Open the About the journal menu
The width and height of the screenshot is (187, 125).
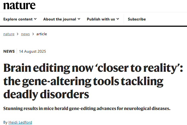pyautogui.click(x=60, y=19)
